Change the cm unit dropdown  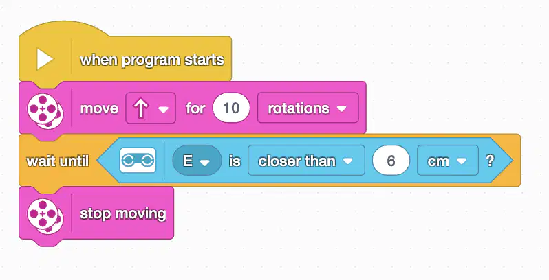click(x=448, y=161)
